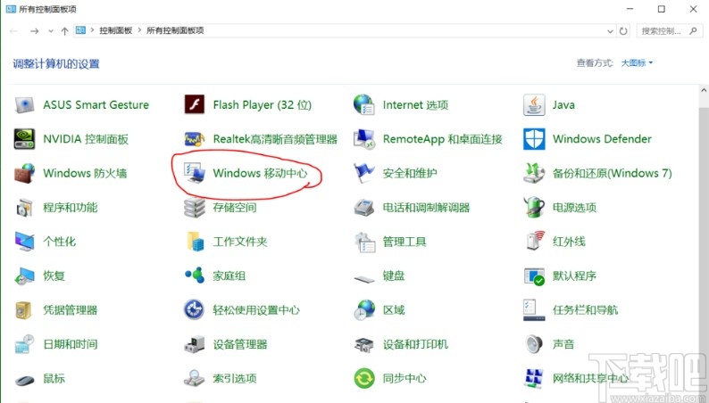This screenshot has height=403, width=709.
Task: Click 所有控制面板项 in the address breadcrumb
Action: 175,30
